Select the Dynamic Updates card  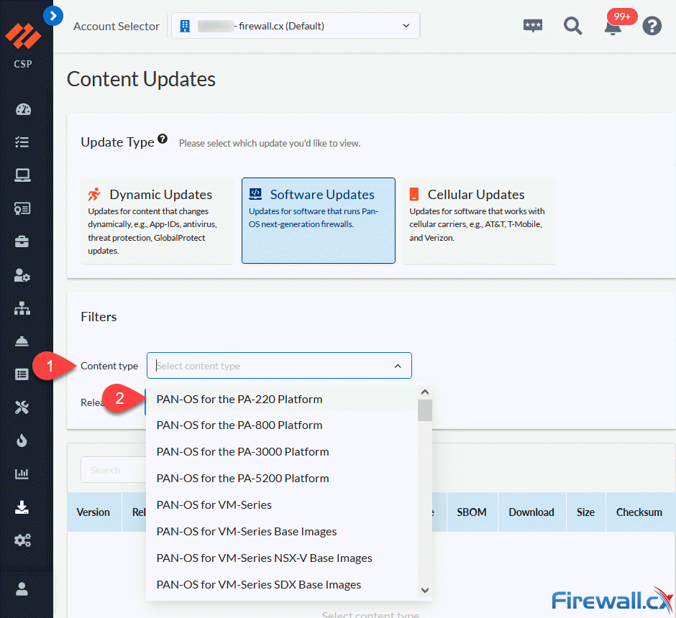[157, 221]
